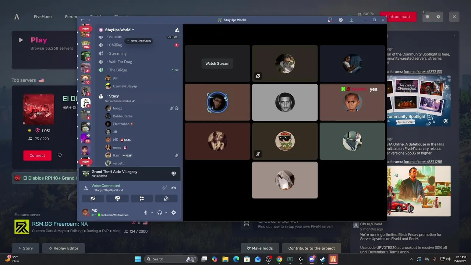Select the Stacy locked voice channel
This screenshot has width=471, height=265.
click(138, 96)
